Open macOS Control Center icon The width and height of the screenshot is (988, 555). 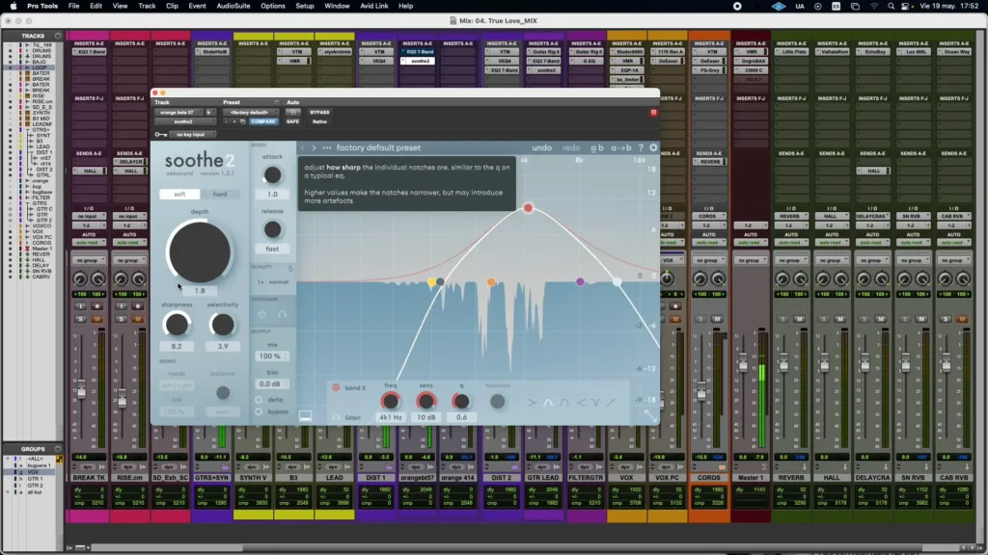[905, 7]
